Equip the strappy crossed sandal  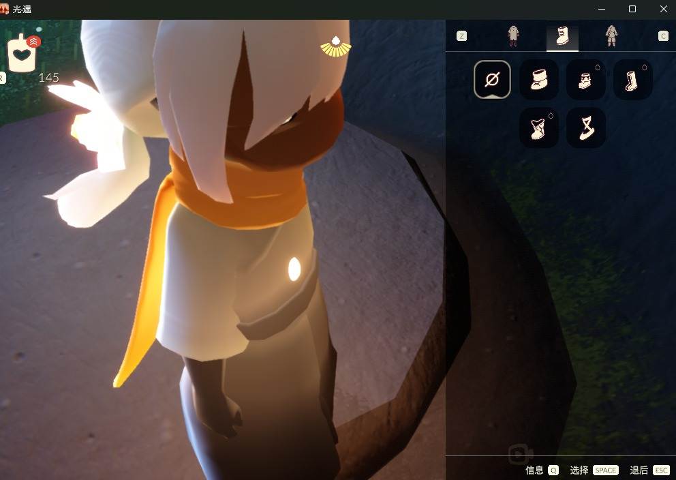(585, 127)
